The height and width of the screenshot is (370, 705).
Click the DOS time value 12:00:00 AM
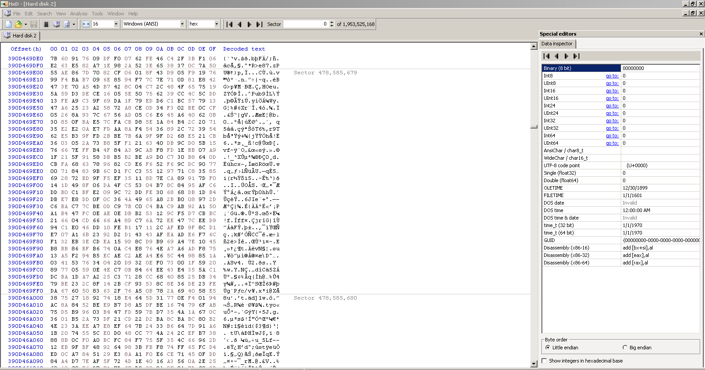(x=636, y=210)
